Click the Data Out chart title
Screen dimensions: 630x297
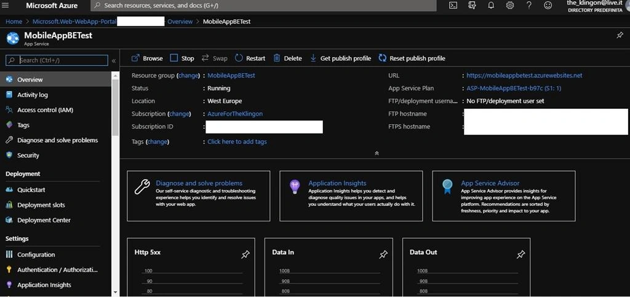[423, 253]
